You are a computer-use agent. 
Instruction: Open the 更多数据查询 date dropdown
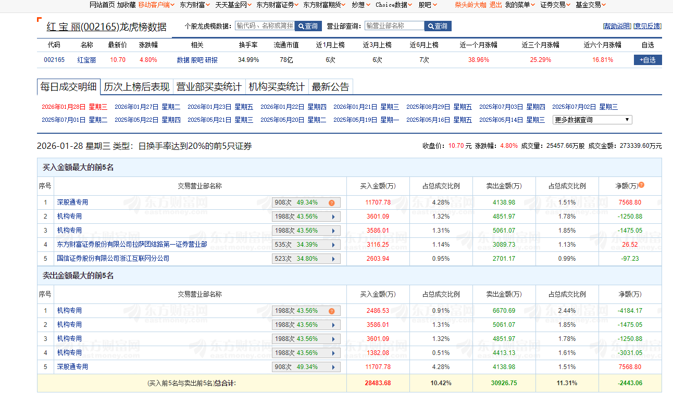click(592, 120)
